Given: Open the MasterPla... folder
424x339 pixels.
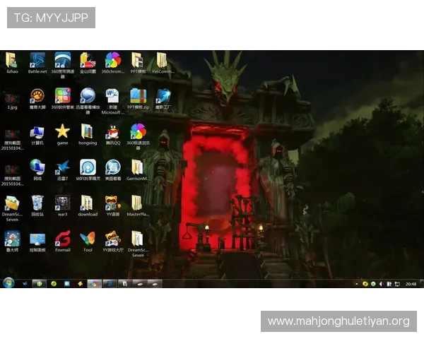Looking at the screenshot, I should click(x=138, y=203).
